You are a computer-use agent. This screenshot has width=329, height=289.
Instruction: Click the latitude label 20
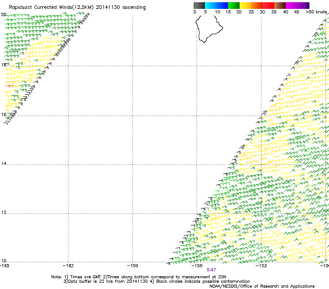(x=4, y=15)
